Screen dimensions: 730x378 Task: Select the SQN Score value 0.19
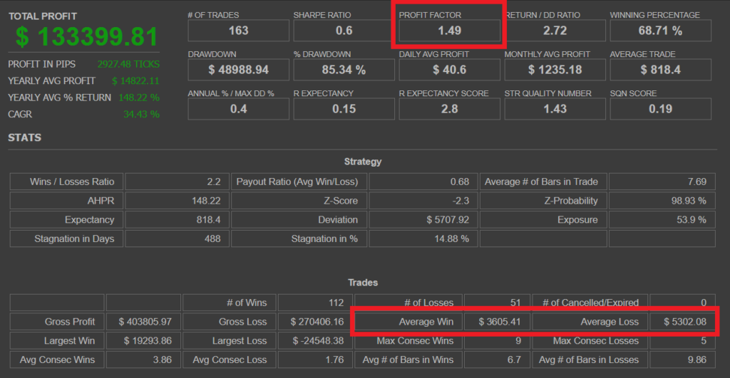tap(660, 109)
